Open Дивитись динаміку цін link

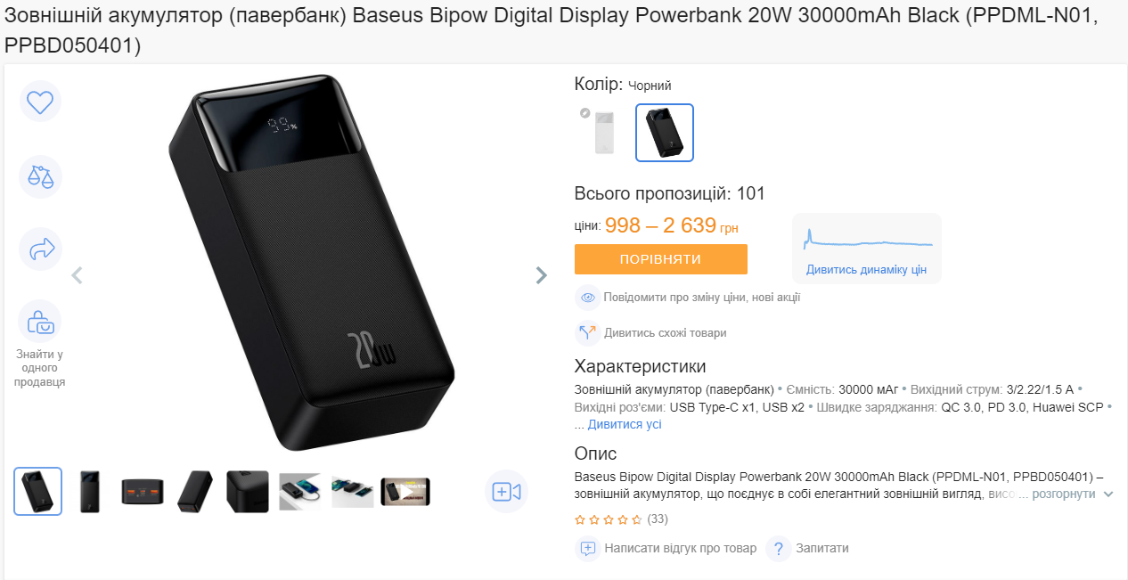(x=867, y=269)
